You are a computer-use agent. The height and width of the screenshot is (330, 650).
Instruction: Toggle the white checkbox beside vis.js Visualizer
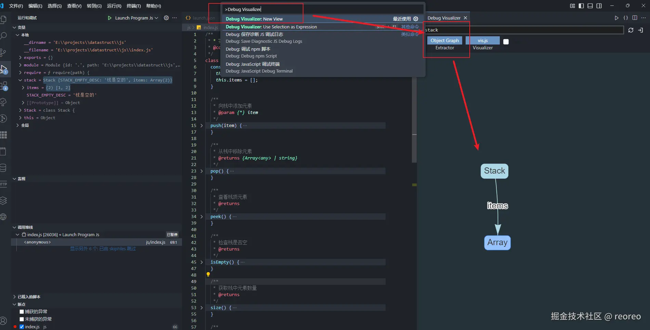[506, 42]
